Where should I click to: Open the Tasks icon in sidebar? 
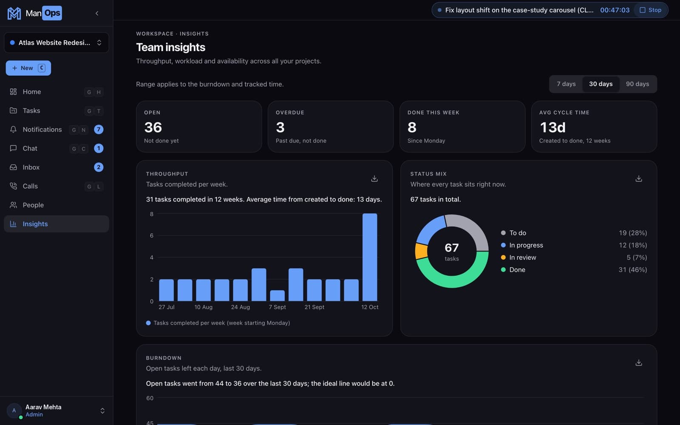pos(13,110)
